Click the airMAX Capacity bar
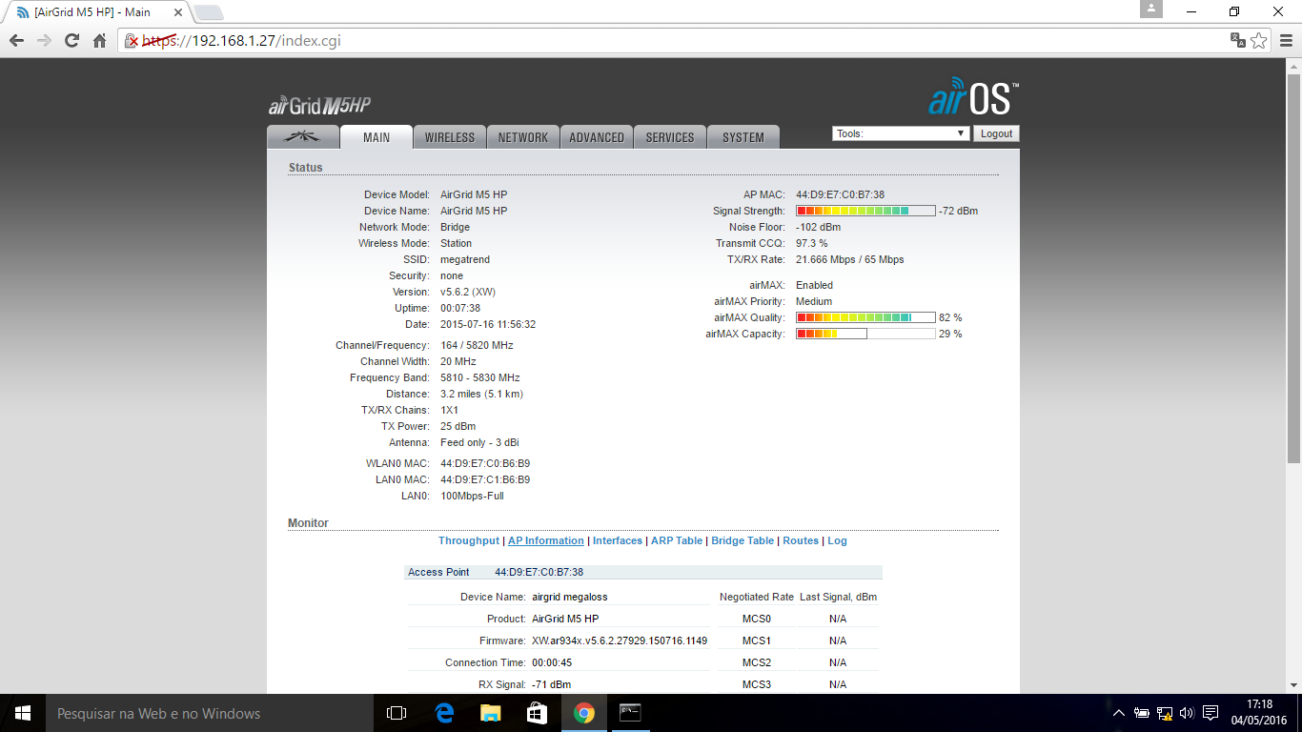 coord(865,334)
